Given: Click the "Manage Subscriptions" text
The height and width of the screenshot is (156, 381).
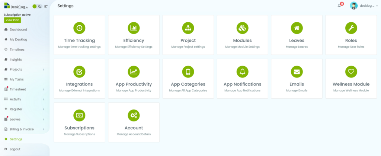Looking at the screenshot, I should click(80, 134).
